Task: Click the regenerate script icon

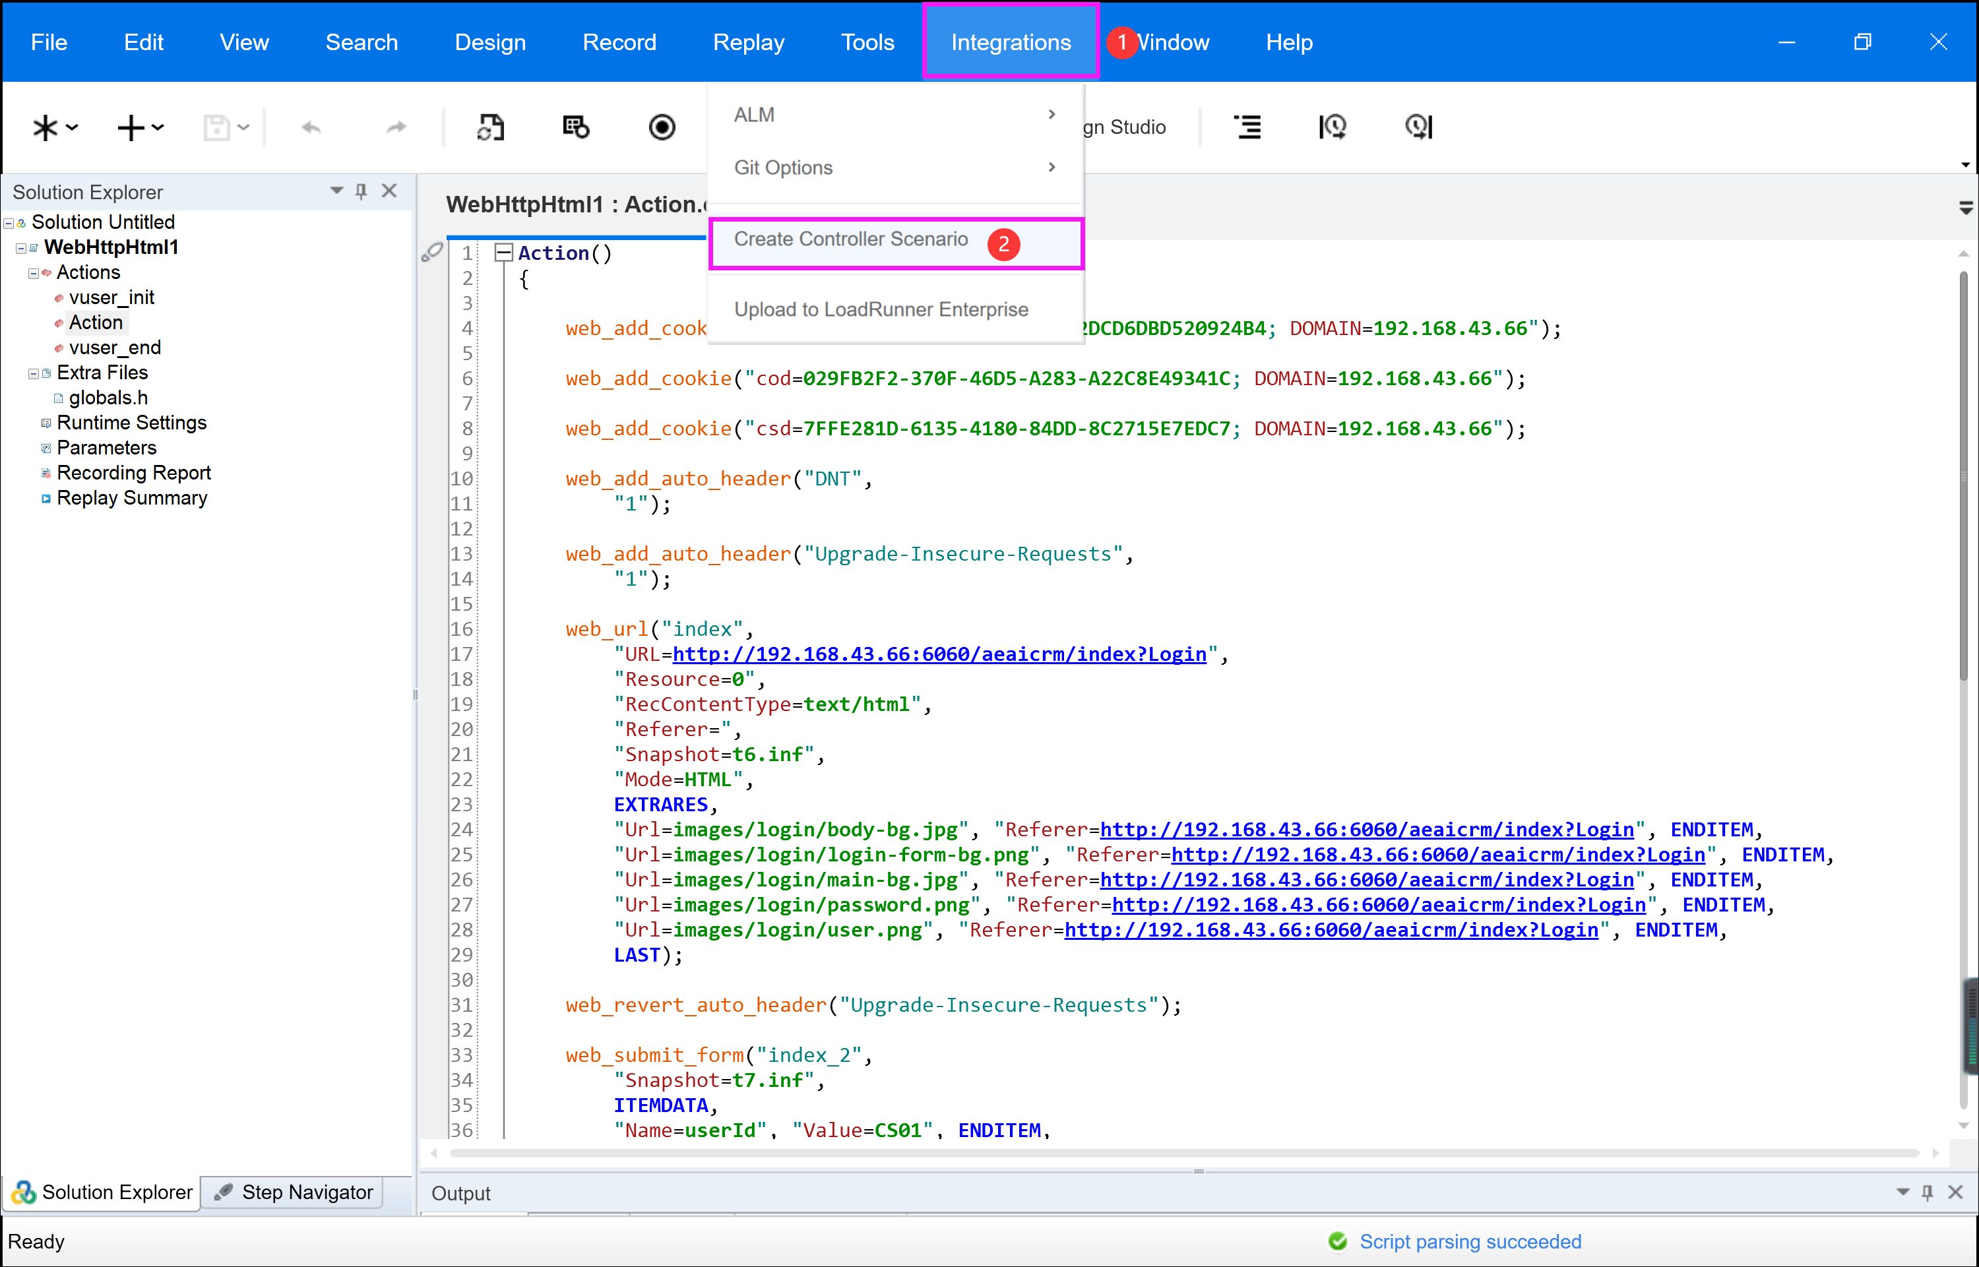Action: (490, 127)
